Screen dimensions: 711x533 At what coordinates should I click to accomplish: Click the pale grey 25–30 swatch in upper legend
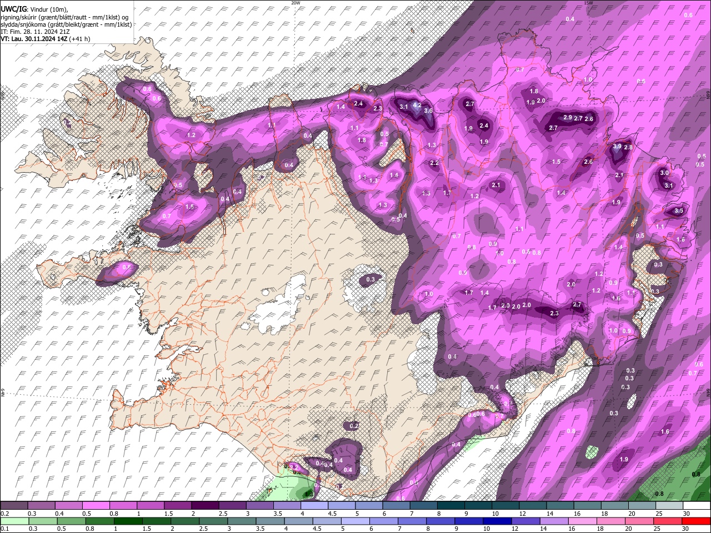pos(669,506)
